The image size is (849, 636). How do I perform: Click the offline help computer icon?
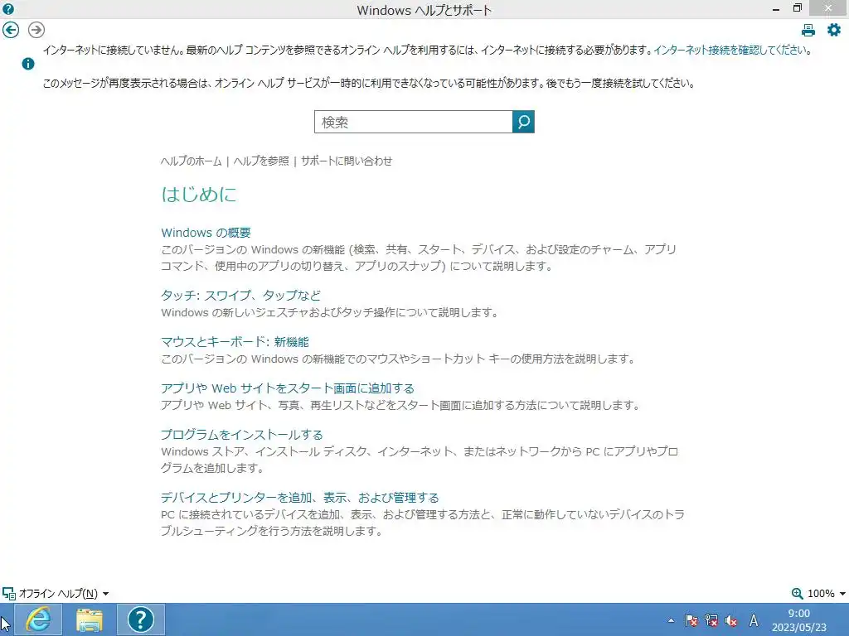pyautogui.click(x=8, y=593)
